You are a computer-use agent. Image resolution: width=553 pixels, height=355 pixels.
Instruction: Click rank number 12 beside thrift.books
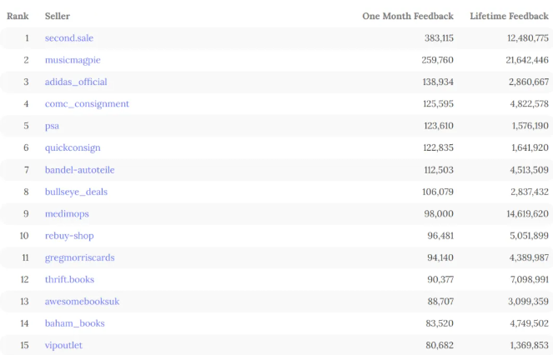click(x=24, y=279)
